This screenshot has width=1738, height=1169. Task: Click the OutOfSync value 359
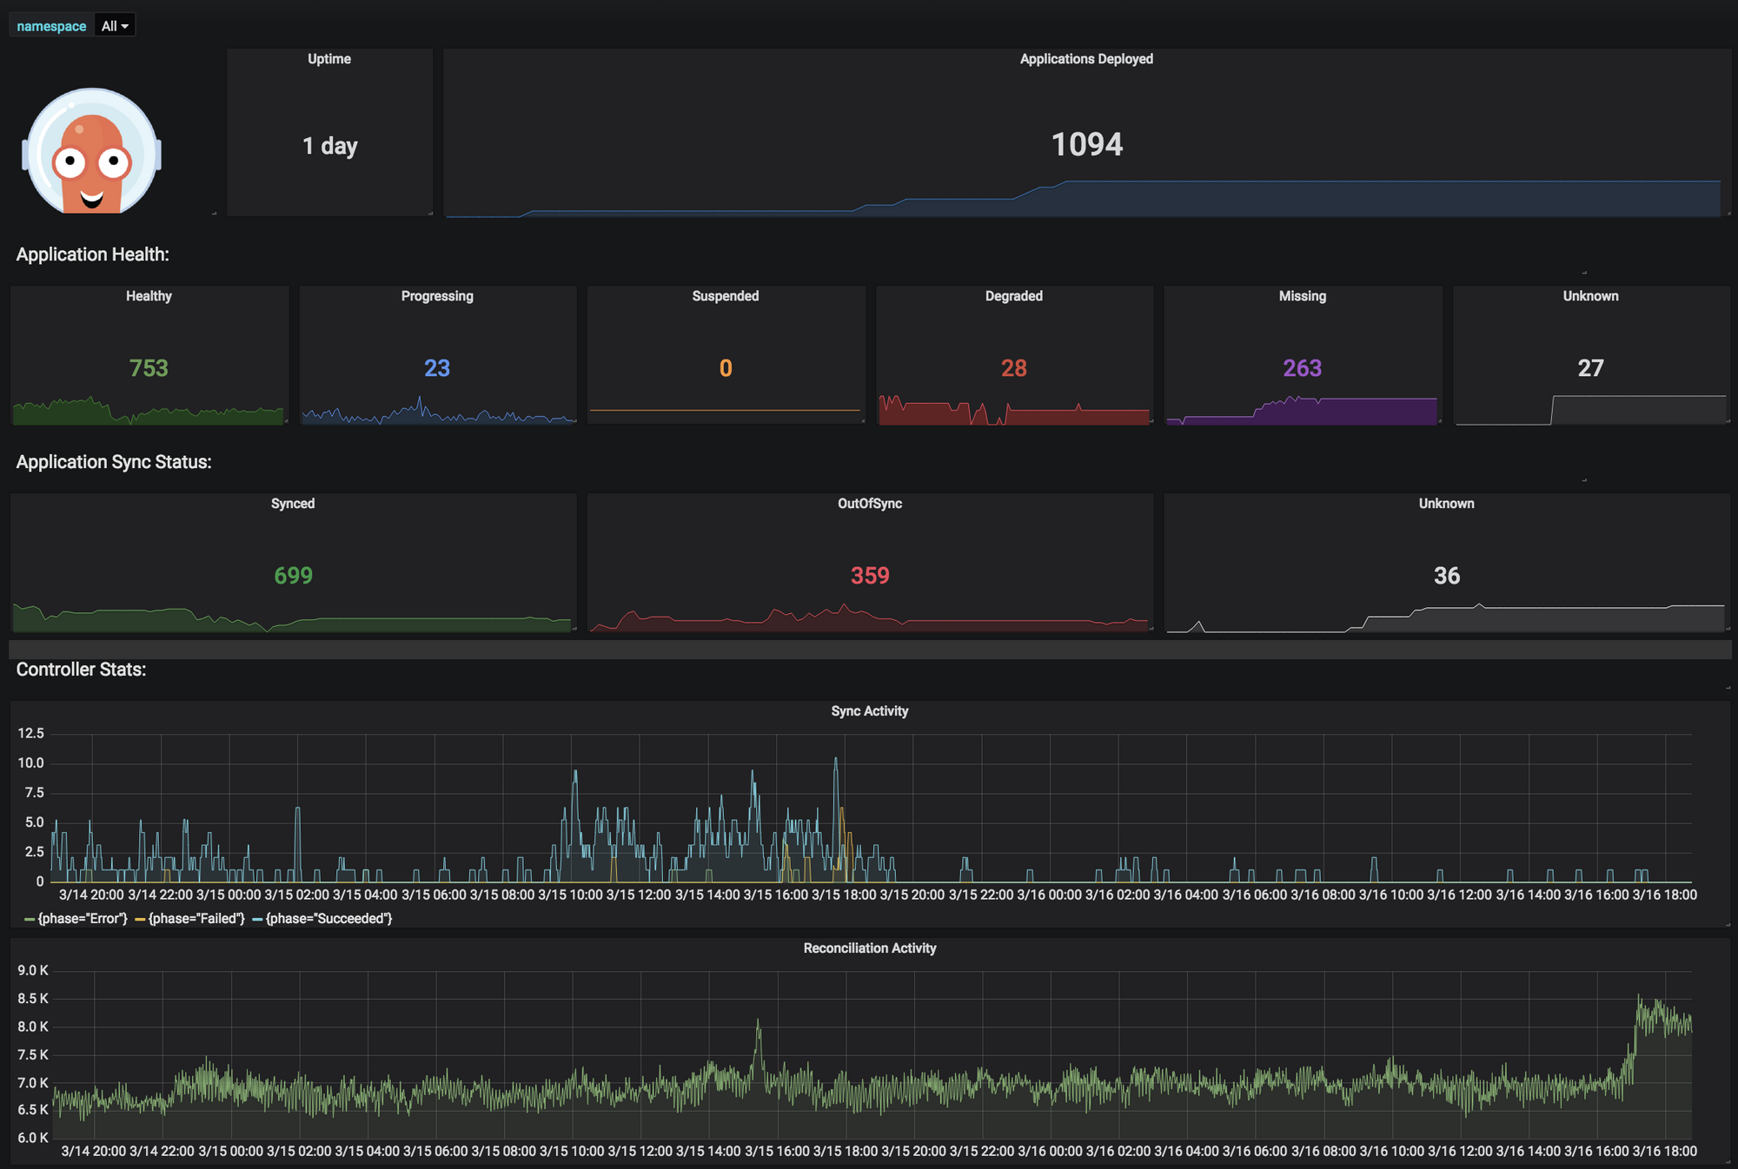(869, 576)
